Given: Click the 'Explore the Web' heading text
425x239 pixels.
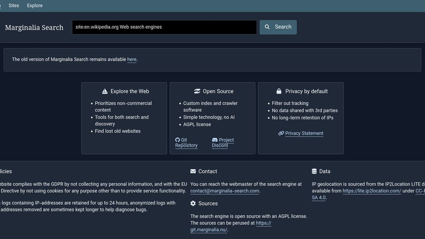Looking at the screenshot, I should [x=130, y=91].
